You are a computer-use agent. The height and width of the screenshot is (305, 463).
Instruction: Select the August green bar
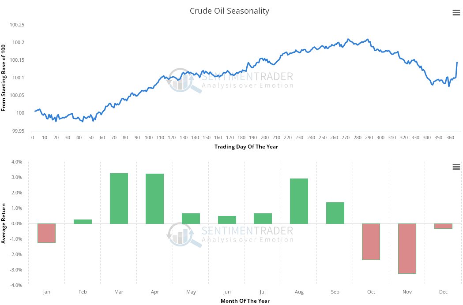pyautogui.click(x=299, y=201)
